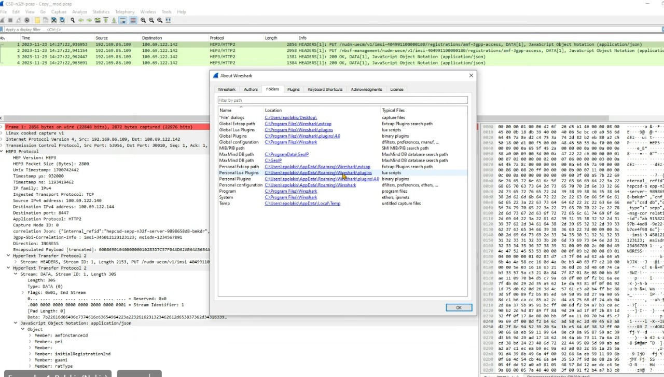
Task: Toggle packet colorization toolbar icon
Action: [133, 20]
